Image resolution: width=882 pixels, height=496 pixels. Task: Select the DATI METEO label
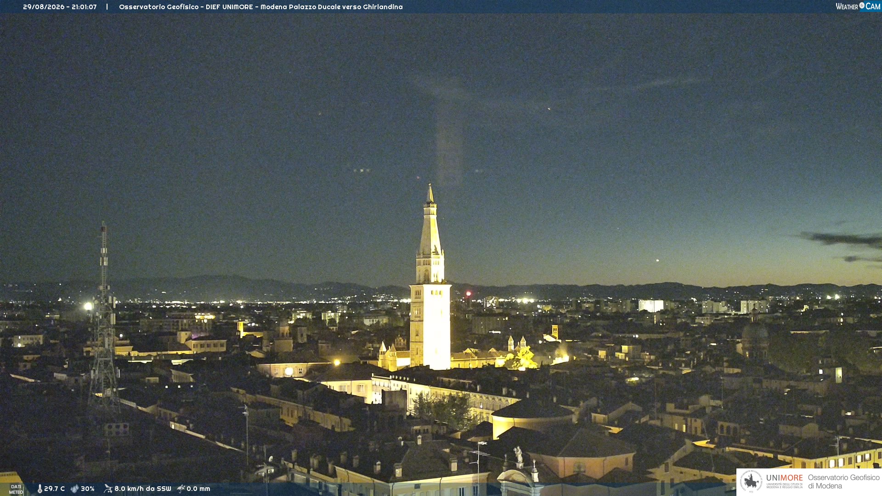tap(16, 489)
